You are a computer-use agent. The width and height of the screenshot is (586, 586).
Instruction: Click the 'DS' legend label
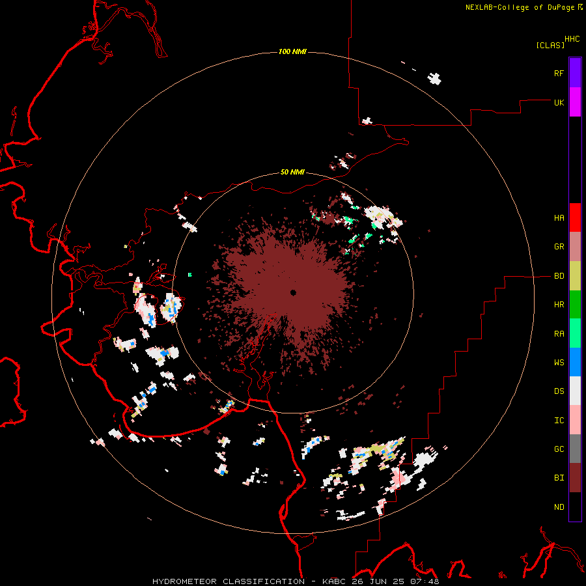(x=559, y=391)
